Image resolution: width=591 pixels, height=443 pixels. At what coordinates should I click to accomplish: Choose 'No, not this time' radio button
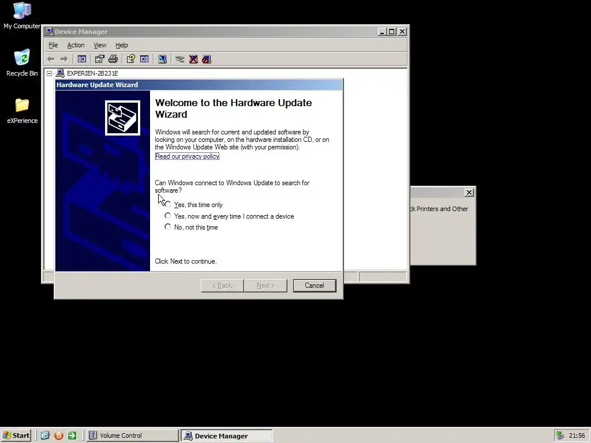(x=168, y=227)
